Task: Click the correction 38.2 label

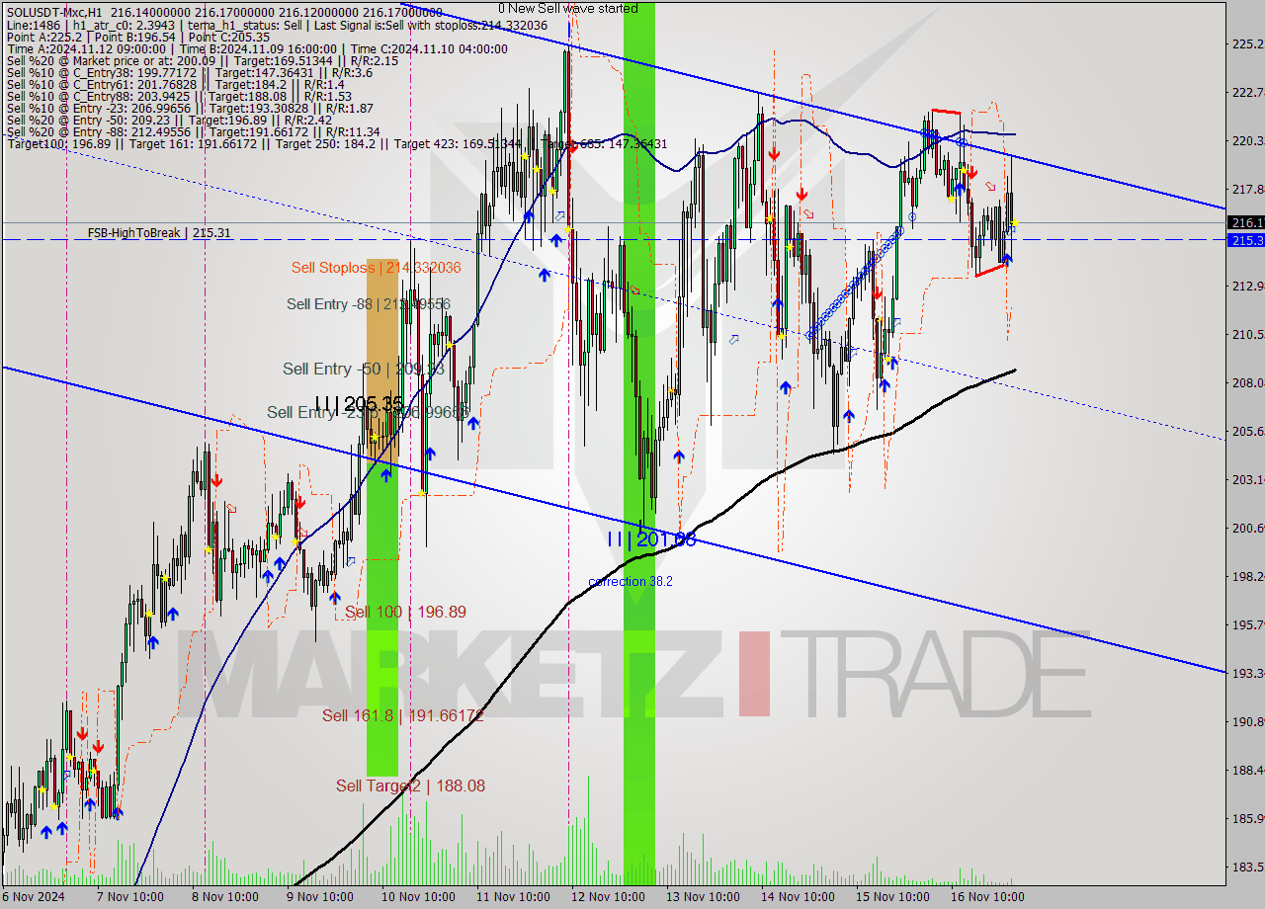Action: [631, 582]
